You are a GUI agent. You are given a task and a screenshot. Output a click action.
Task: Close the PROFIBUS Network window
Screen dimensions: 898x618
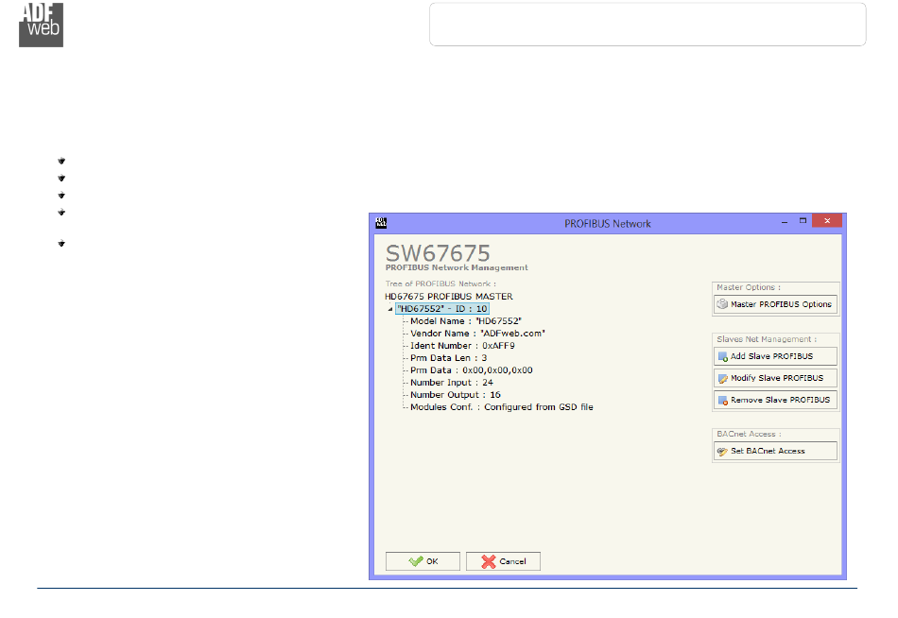(x=827, y=221)
